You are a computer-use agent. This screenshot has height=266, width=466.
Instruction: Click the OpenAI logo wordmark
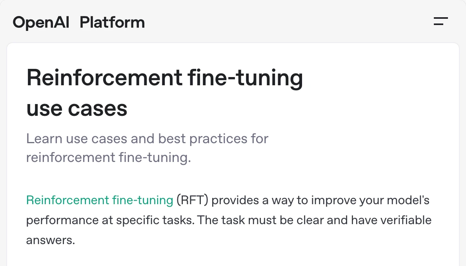coord(41,23)
